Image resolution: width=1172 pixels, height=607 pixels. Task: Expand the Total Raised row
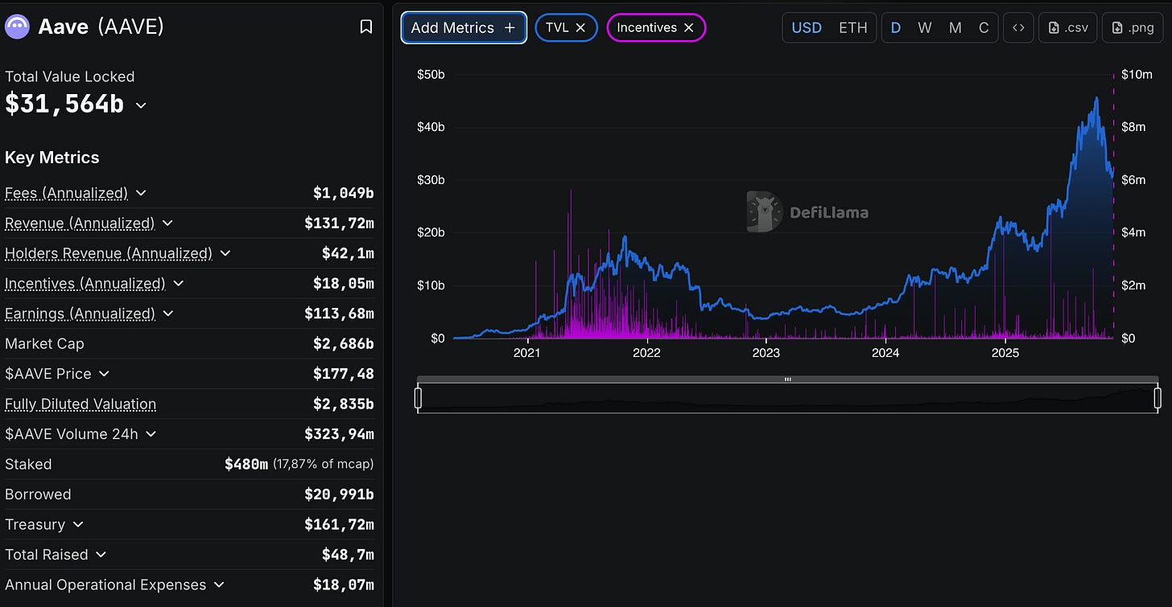coord(101,555)
